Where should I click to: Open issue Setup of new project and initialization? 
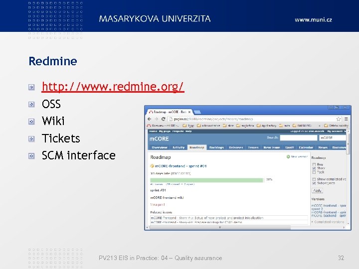[229, 218]
